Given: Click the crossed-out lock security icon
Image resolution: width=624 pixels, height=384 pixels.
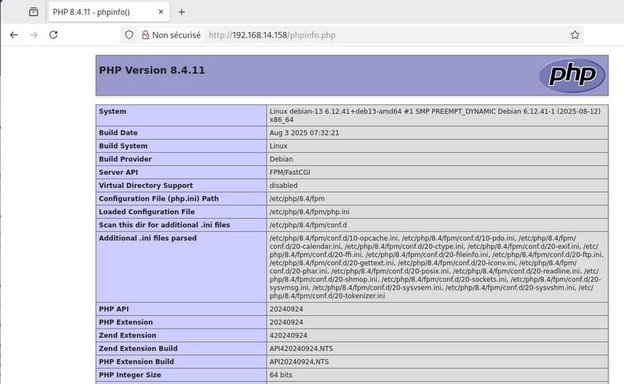Looking at the screenshot, I should point(144,35).
